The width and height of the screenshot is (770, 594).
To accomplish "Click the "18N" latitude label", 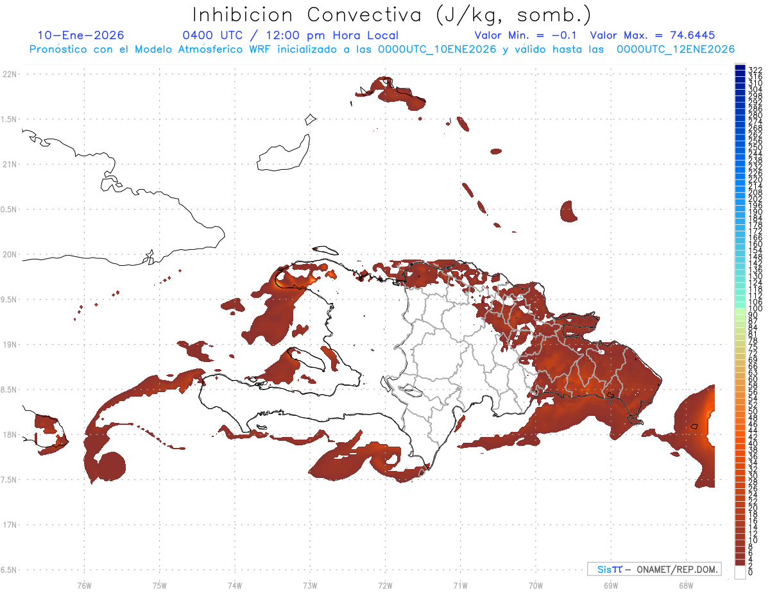I will [10, 434].
